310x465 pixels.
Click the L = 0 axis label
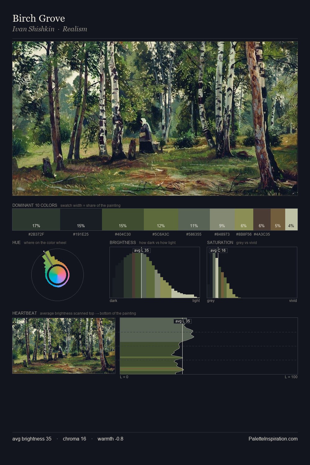124,377
